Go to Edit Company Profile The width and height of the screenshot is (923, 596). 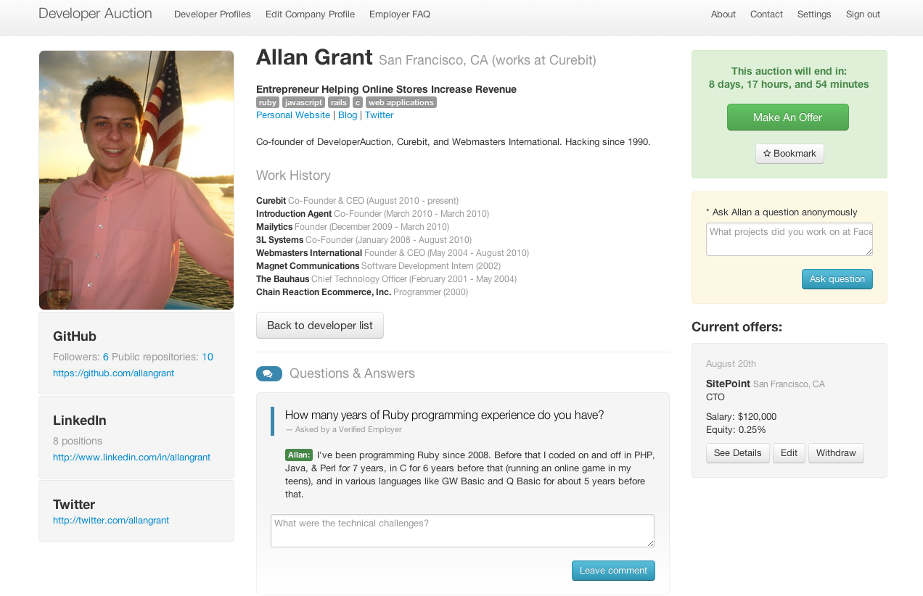[310, 15]
